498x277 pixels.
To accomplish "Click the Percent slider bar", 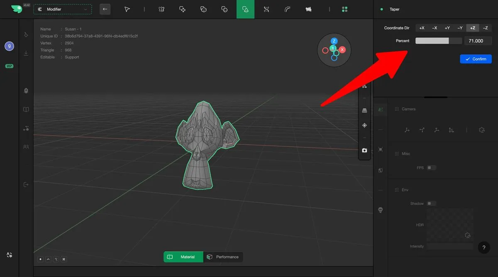I will [x=438, y=41].
